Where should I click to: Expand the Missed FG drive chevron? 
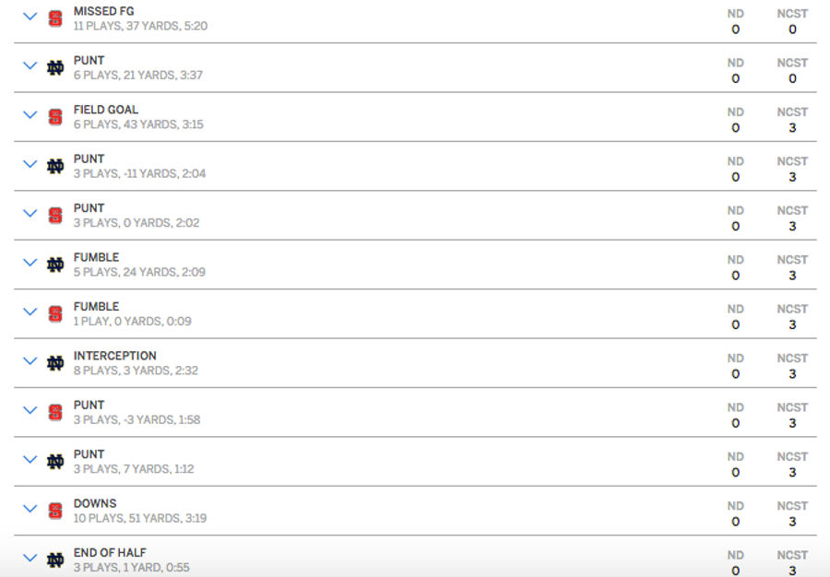(x=30, y=17)
